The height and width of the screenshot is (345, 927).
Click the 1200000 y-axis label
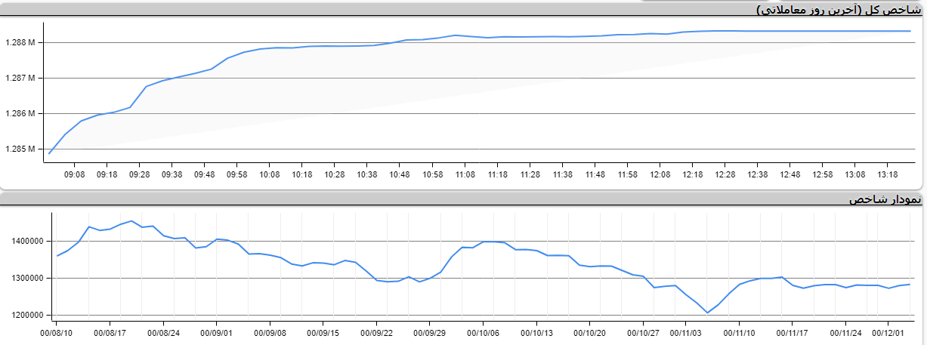(27, 315)
